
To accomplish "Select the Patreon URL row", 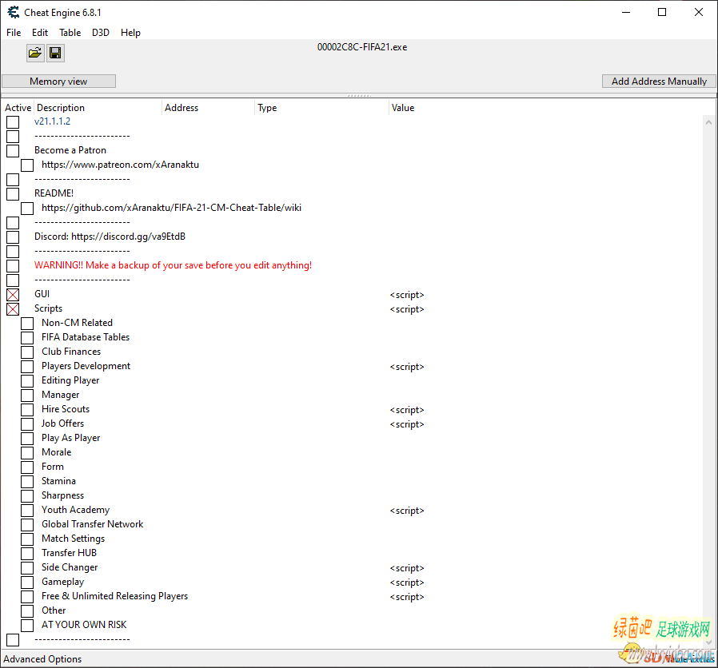I will pos(121,165).
